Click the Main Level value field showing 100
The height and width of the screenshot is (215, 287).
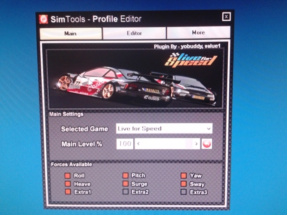coord(125,144)
